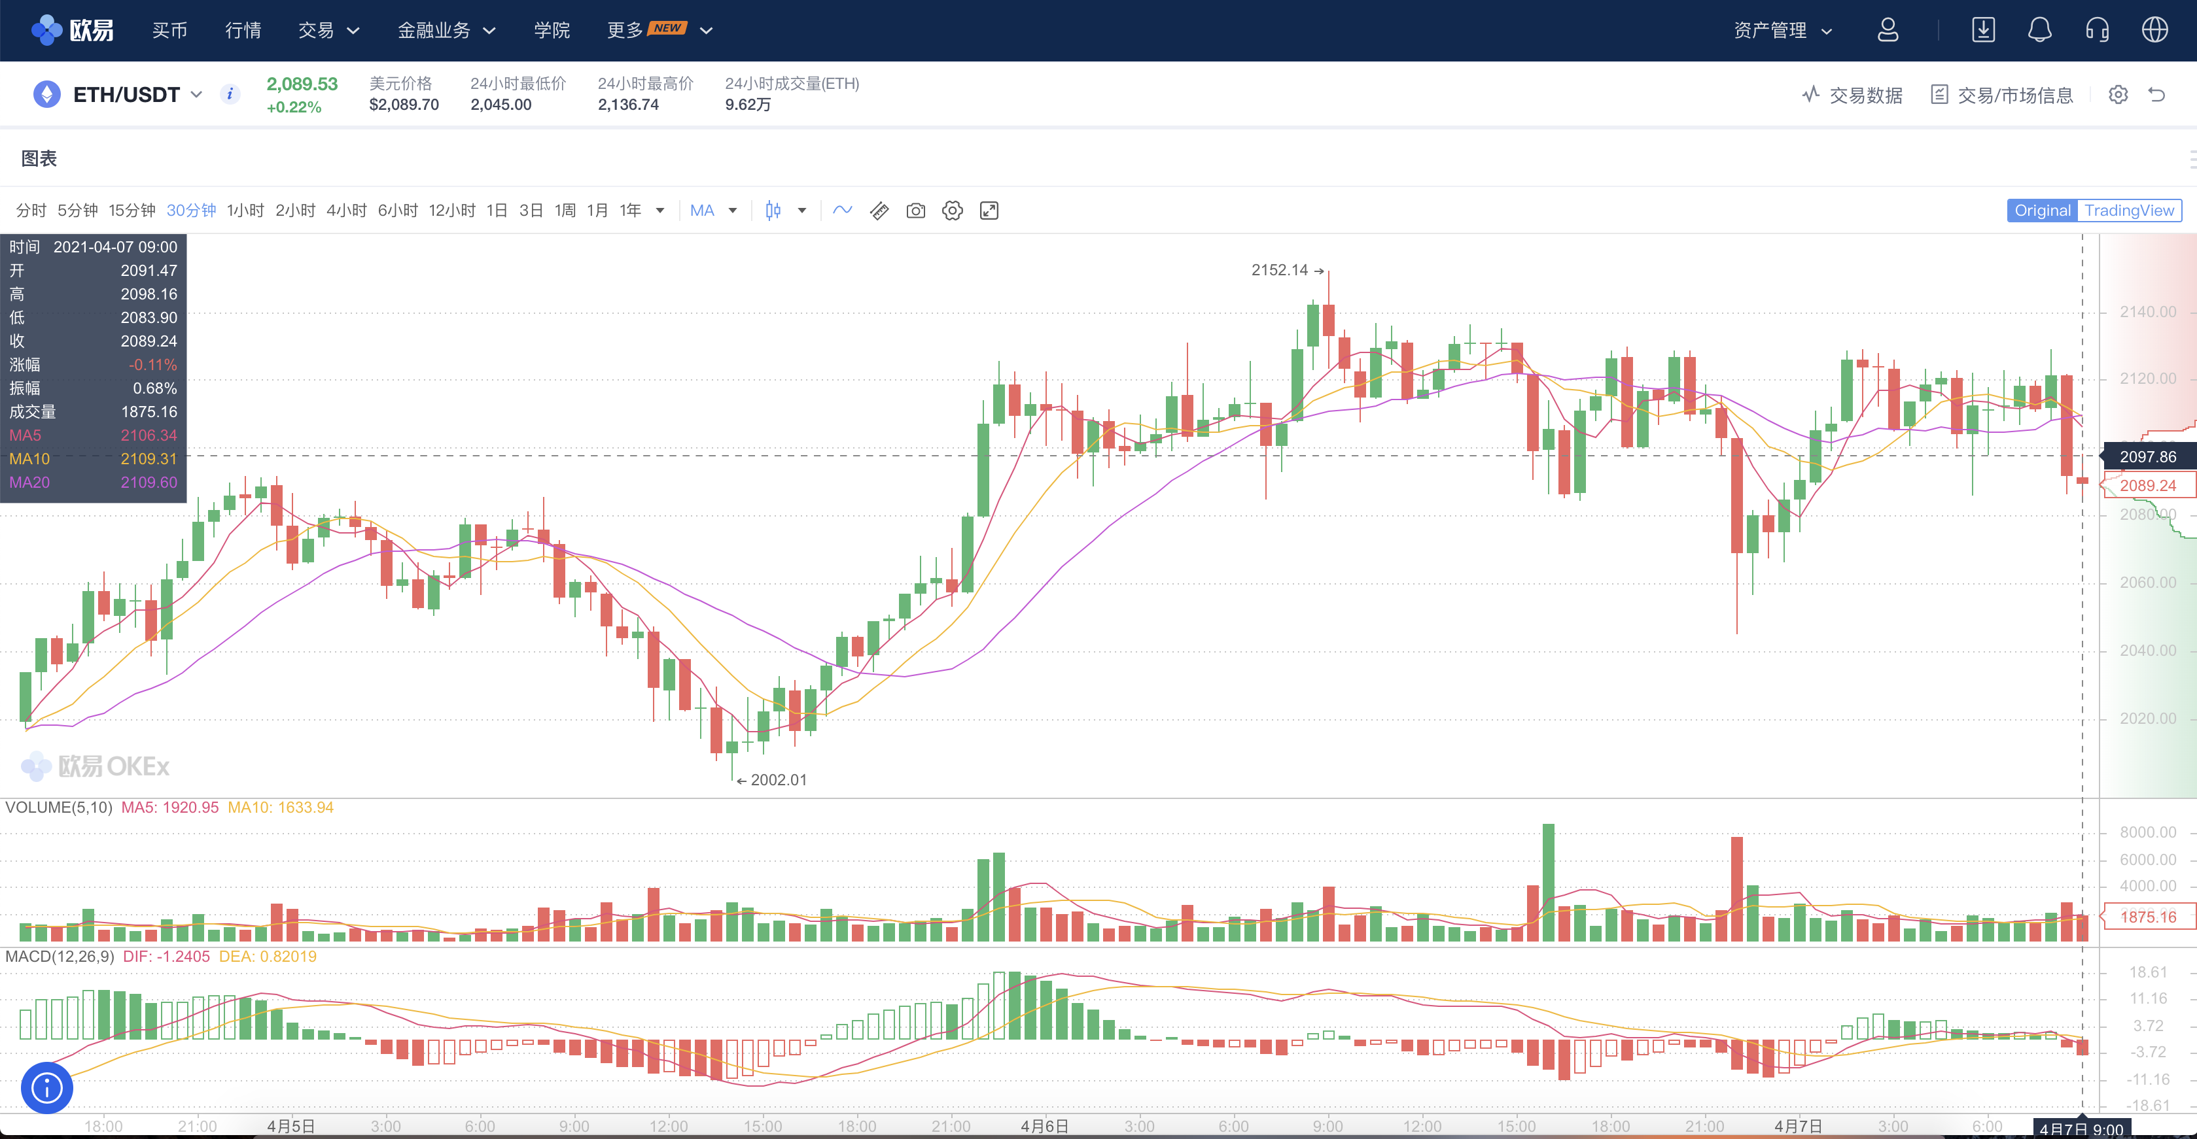
Task: Take a chart screenshot with the camera icon
Action: 915,211
